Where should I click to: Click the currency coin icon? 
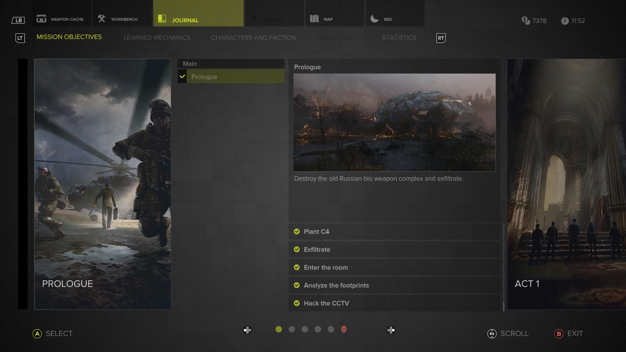(x=526, y=21)
